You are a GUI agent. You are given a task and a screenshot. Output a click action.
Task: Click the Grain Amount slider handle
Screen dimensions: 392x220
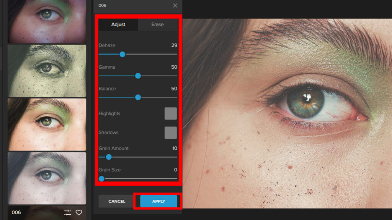(109, 157)
